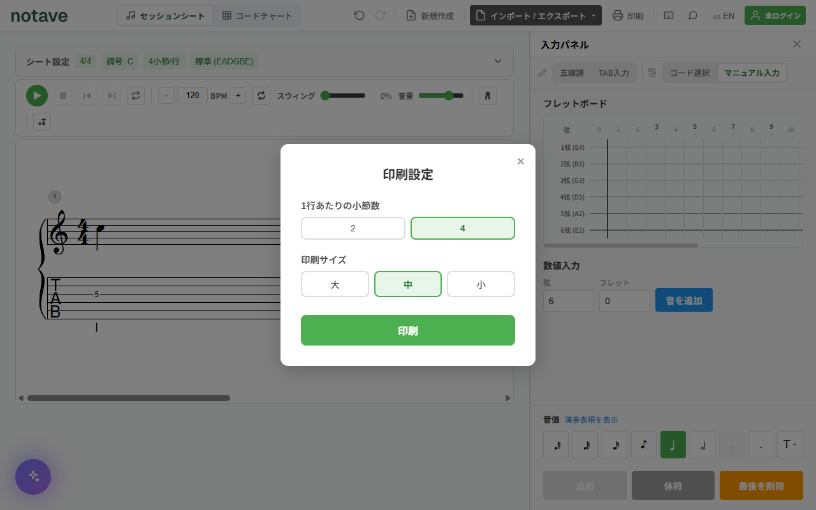Decrease BPM with the minus button

pyautogui.click(x=166, y=96)
